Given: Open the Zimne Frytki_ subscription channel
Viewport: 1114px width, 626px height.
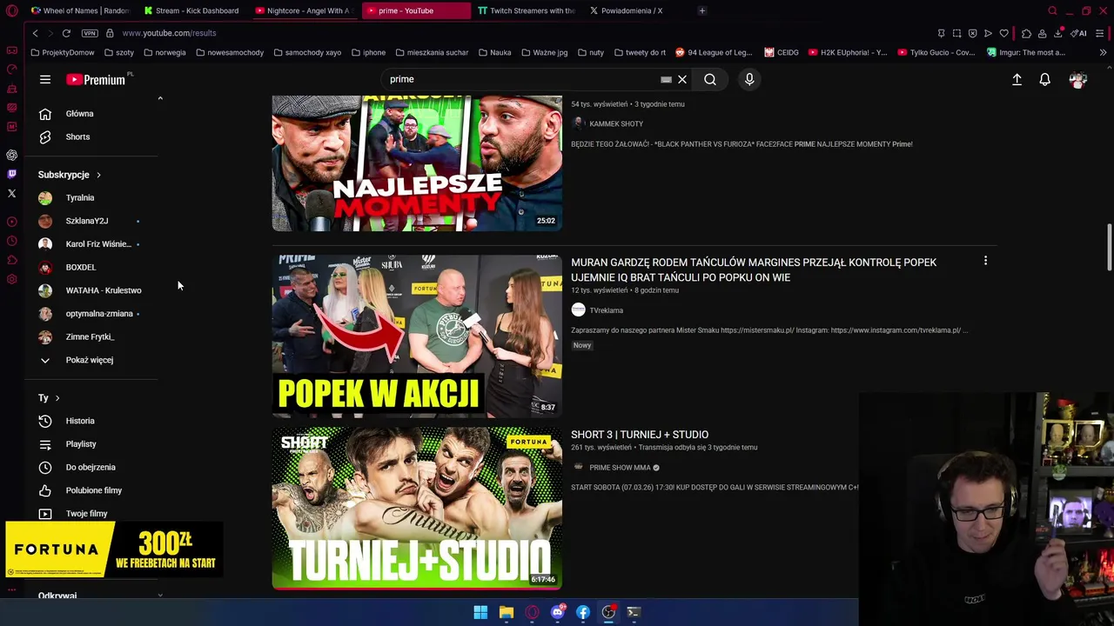Looking at the screenshot, I should (91, 336).
